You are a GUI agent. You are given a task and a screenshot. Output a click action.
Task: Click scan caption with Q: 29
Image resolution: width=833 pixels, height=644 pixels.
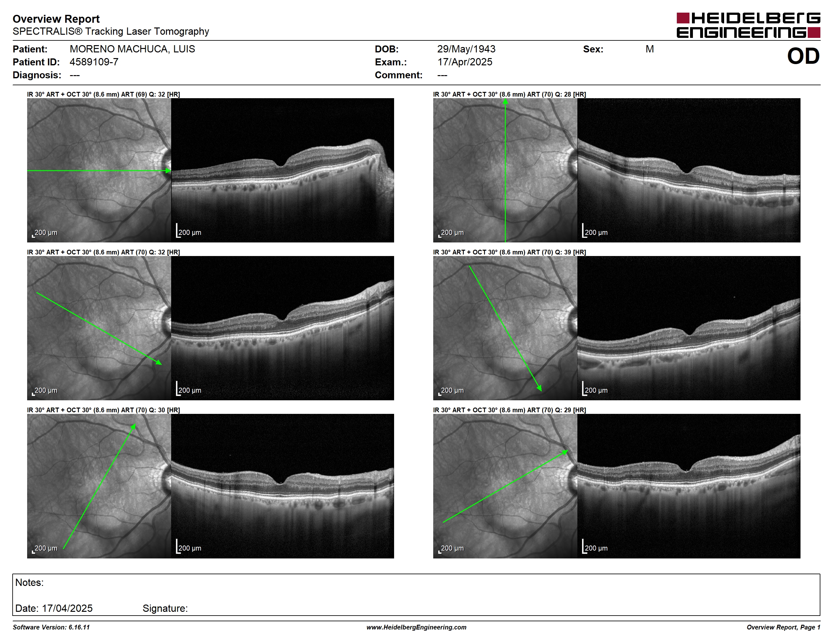point(510,410)
